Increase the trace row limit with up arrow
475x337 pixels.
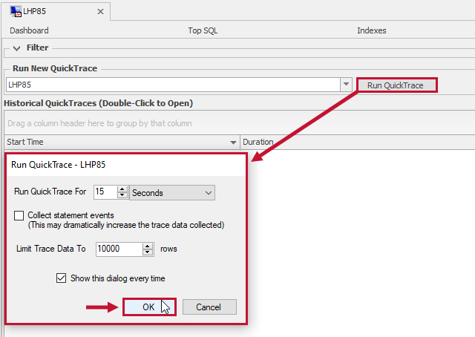coord(148,246)
